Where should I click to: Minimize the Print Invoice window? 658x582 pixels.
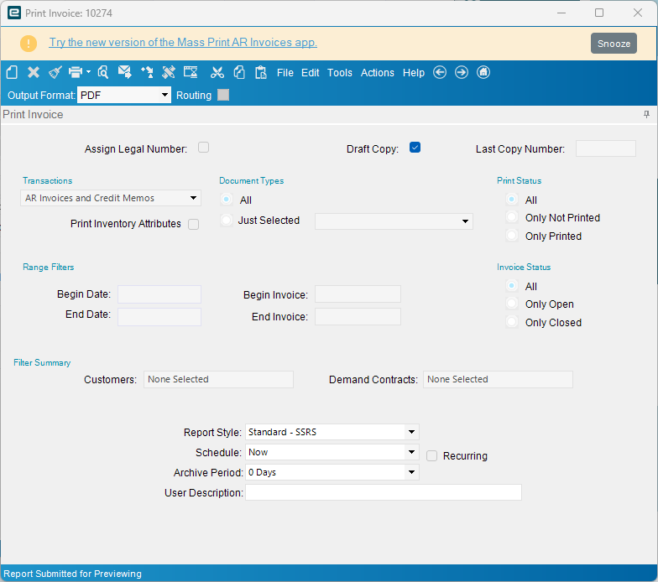(x=561, y=13)
